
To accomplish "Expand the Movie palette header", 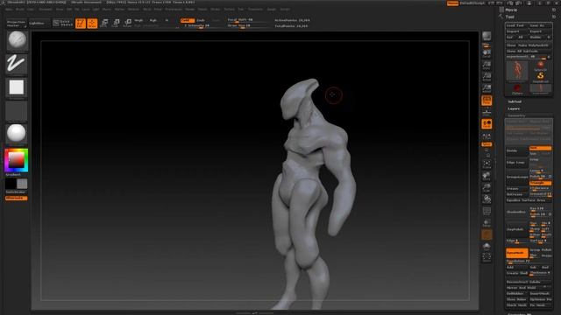I will point(511,10).
